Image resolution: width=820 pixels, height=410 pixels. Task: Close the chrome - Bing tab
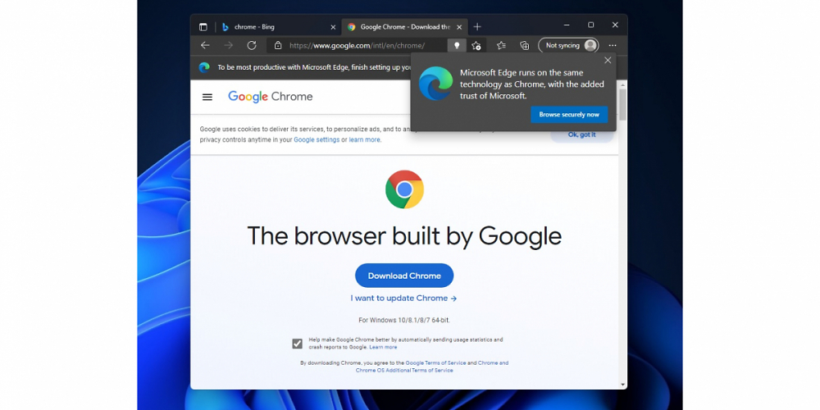click(333, 27)
